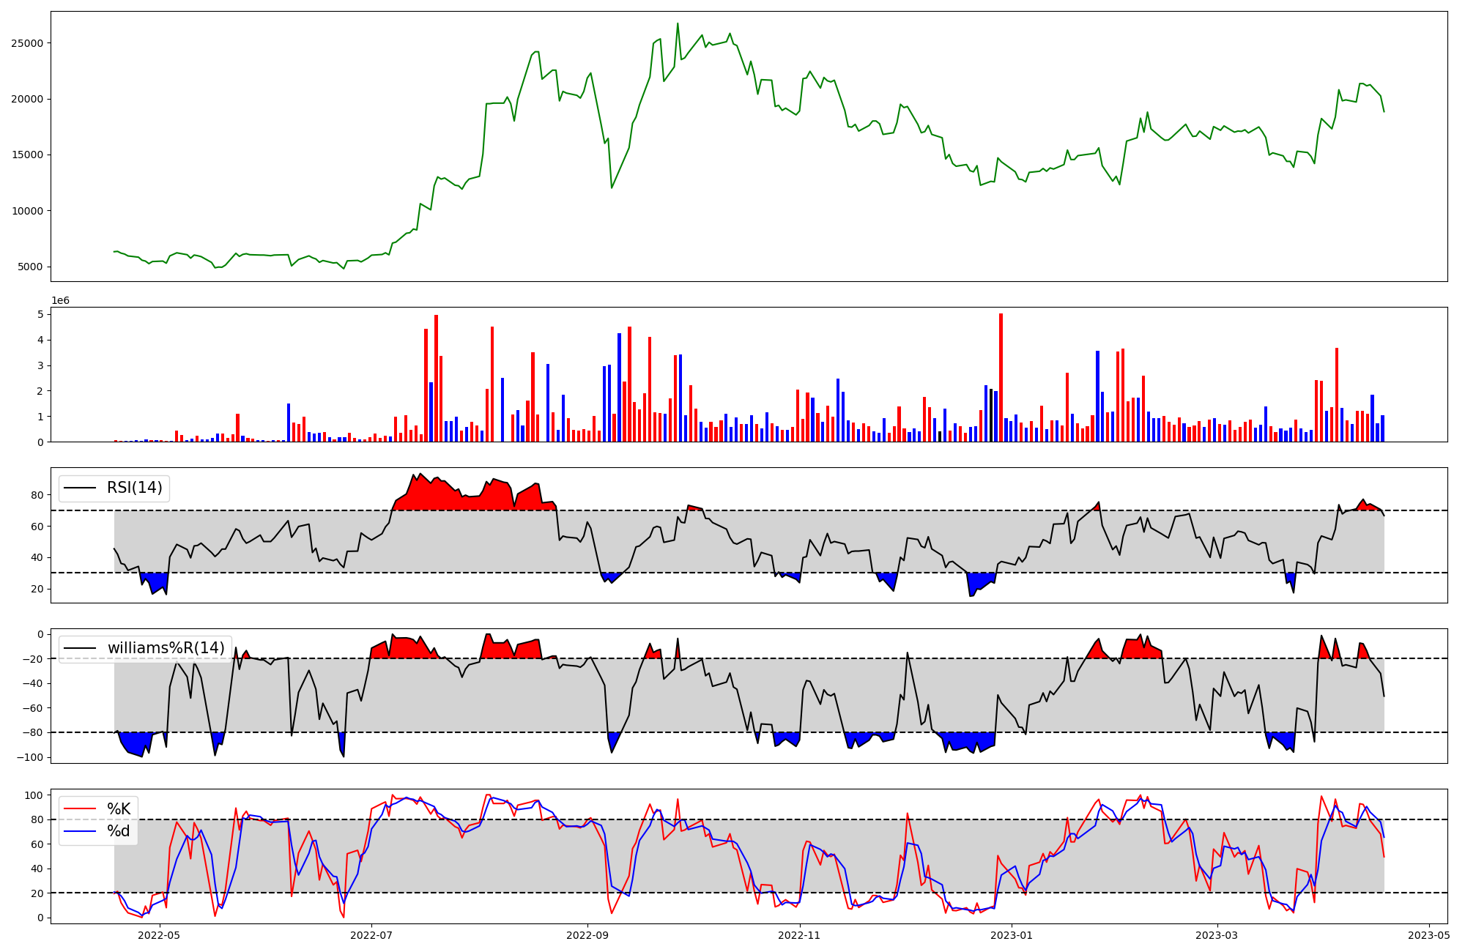Viewport: 1465px width, 952px height.
Task: Click the blue line swatch beside %d
Action: [x=80, y=831]
